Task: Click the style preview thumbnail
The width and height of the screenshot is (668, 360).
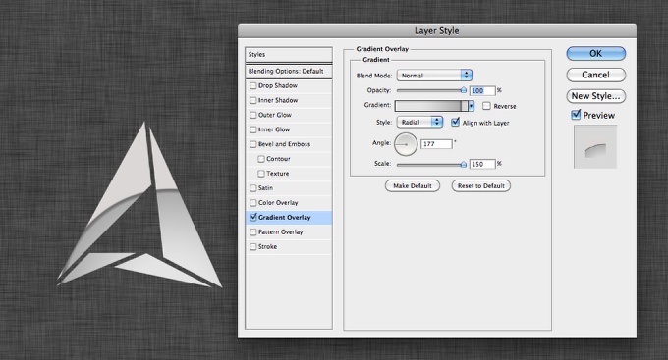Action: pyautogui.click(x=595, y=146)
